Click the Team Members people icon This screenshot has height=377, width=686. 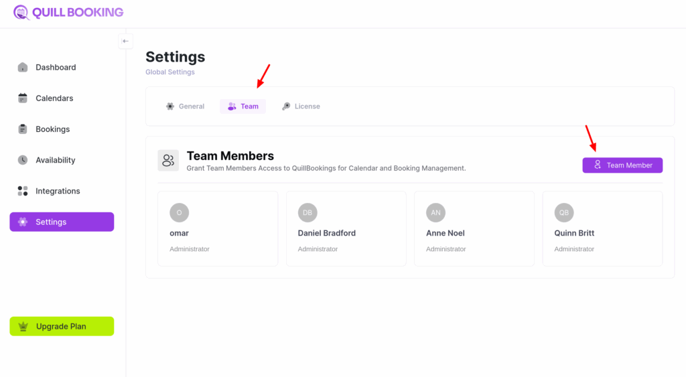pyautogui.click(x=168, y=160)
